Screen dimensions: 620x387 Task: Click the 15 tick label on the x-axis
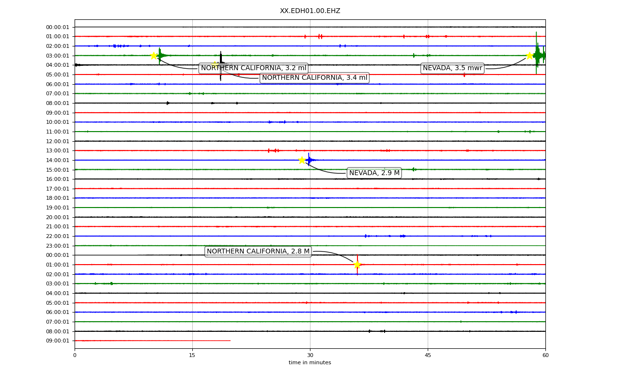click(192, 356)
